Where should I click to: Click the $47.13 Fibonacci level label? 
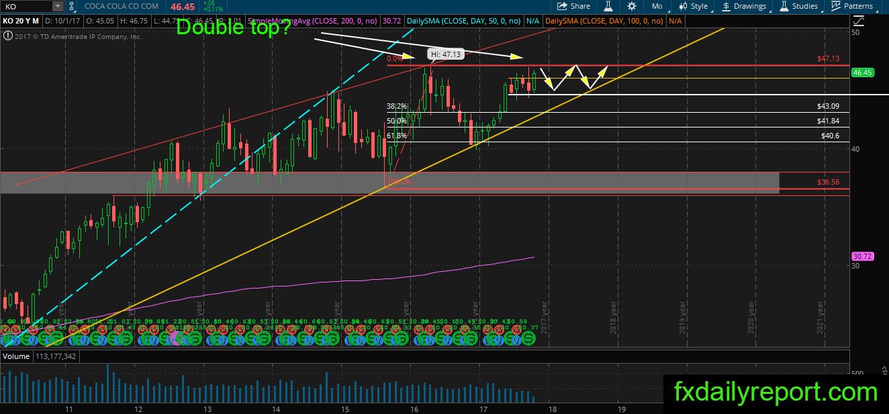(x=829, y=59)
